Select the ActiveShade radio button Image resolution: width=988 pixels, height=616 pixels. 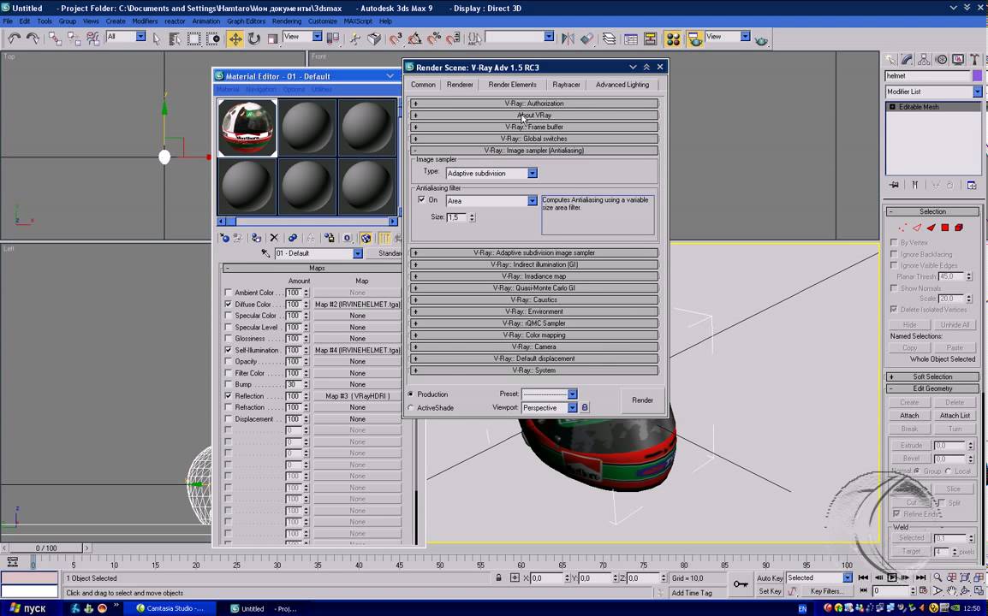pyautogui.click(x=411, y=407)
